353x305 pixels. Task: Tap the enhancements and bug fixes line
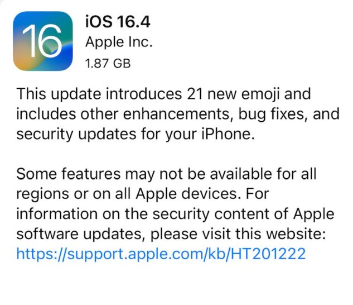pos(178,115)
